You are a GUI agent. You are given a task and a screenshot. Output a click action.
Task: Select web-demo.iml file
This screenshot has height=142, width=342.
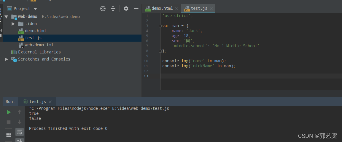click(x=39, y=45)
